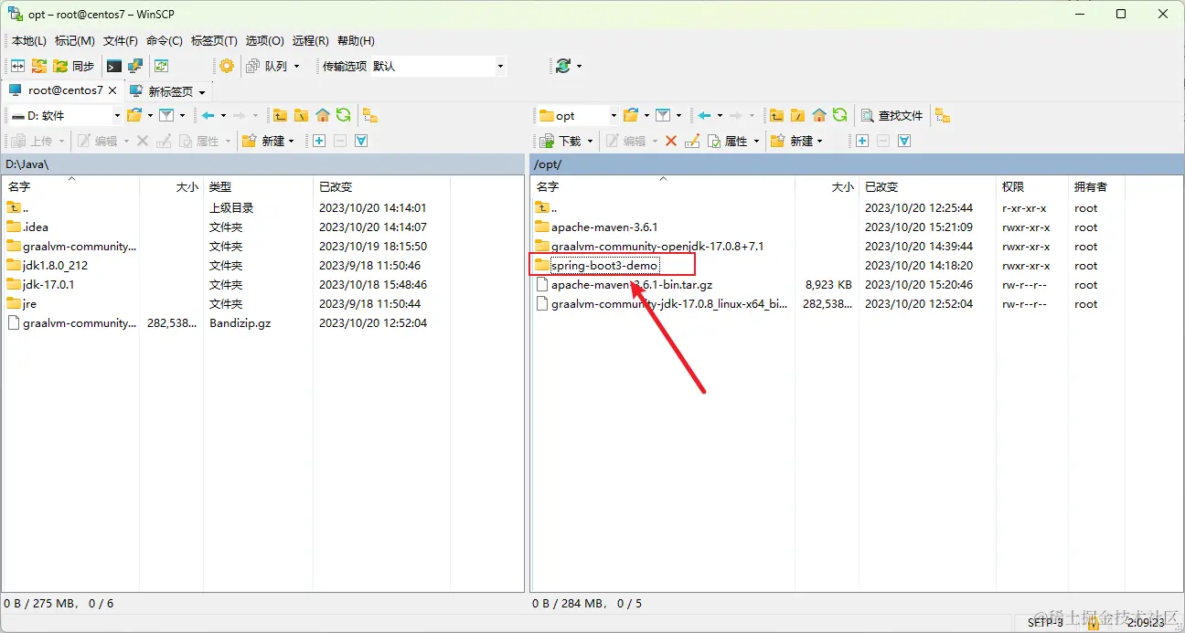Image resolution: width=1185 pixels, height=633 pixels.
Task: Go back in remote panel history
Action: [x=705, y=115]
